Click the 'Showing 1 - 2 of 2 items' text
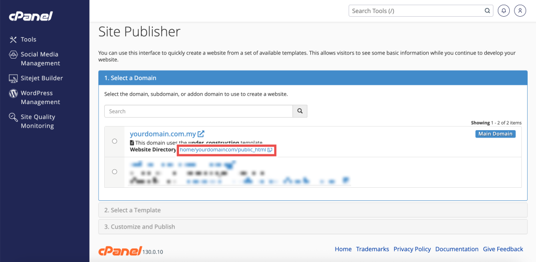Viewport: 536px width, 262px height. [496, 122]
